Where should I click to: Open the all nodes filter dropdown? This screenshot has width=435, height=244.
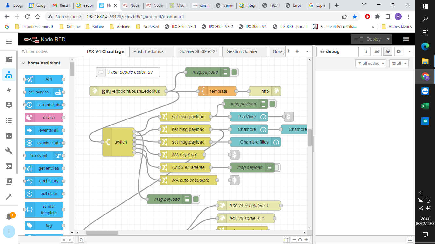coord(371,64)
